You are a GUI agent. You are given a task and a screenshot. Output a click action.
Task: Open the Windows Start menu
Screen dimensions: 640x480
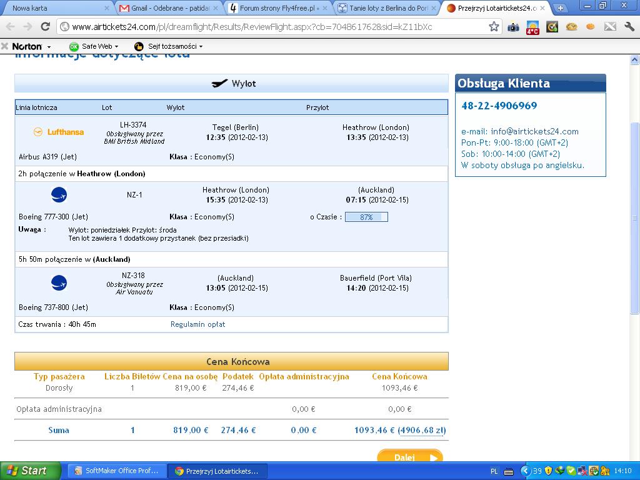[31, 471]
